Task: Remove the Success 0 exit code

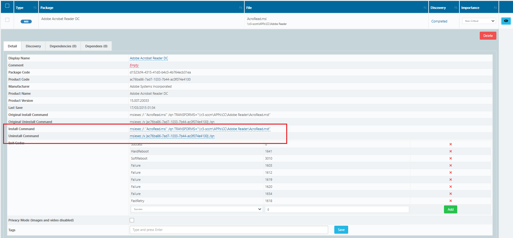Action: 450,144
